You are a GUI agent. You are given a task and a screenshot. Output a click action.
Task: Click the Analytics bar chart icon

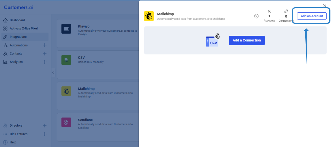click(x=5, y=62)
